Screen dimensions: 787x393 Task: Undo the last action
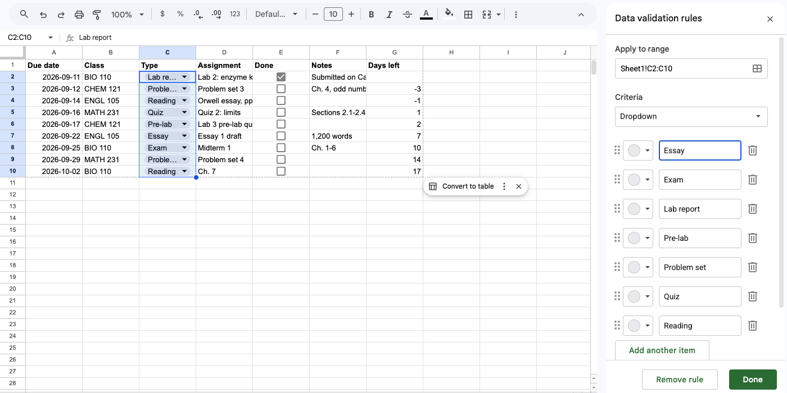43,14
